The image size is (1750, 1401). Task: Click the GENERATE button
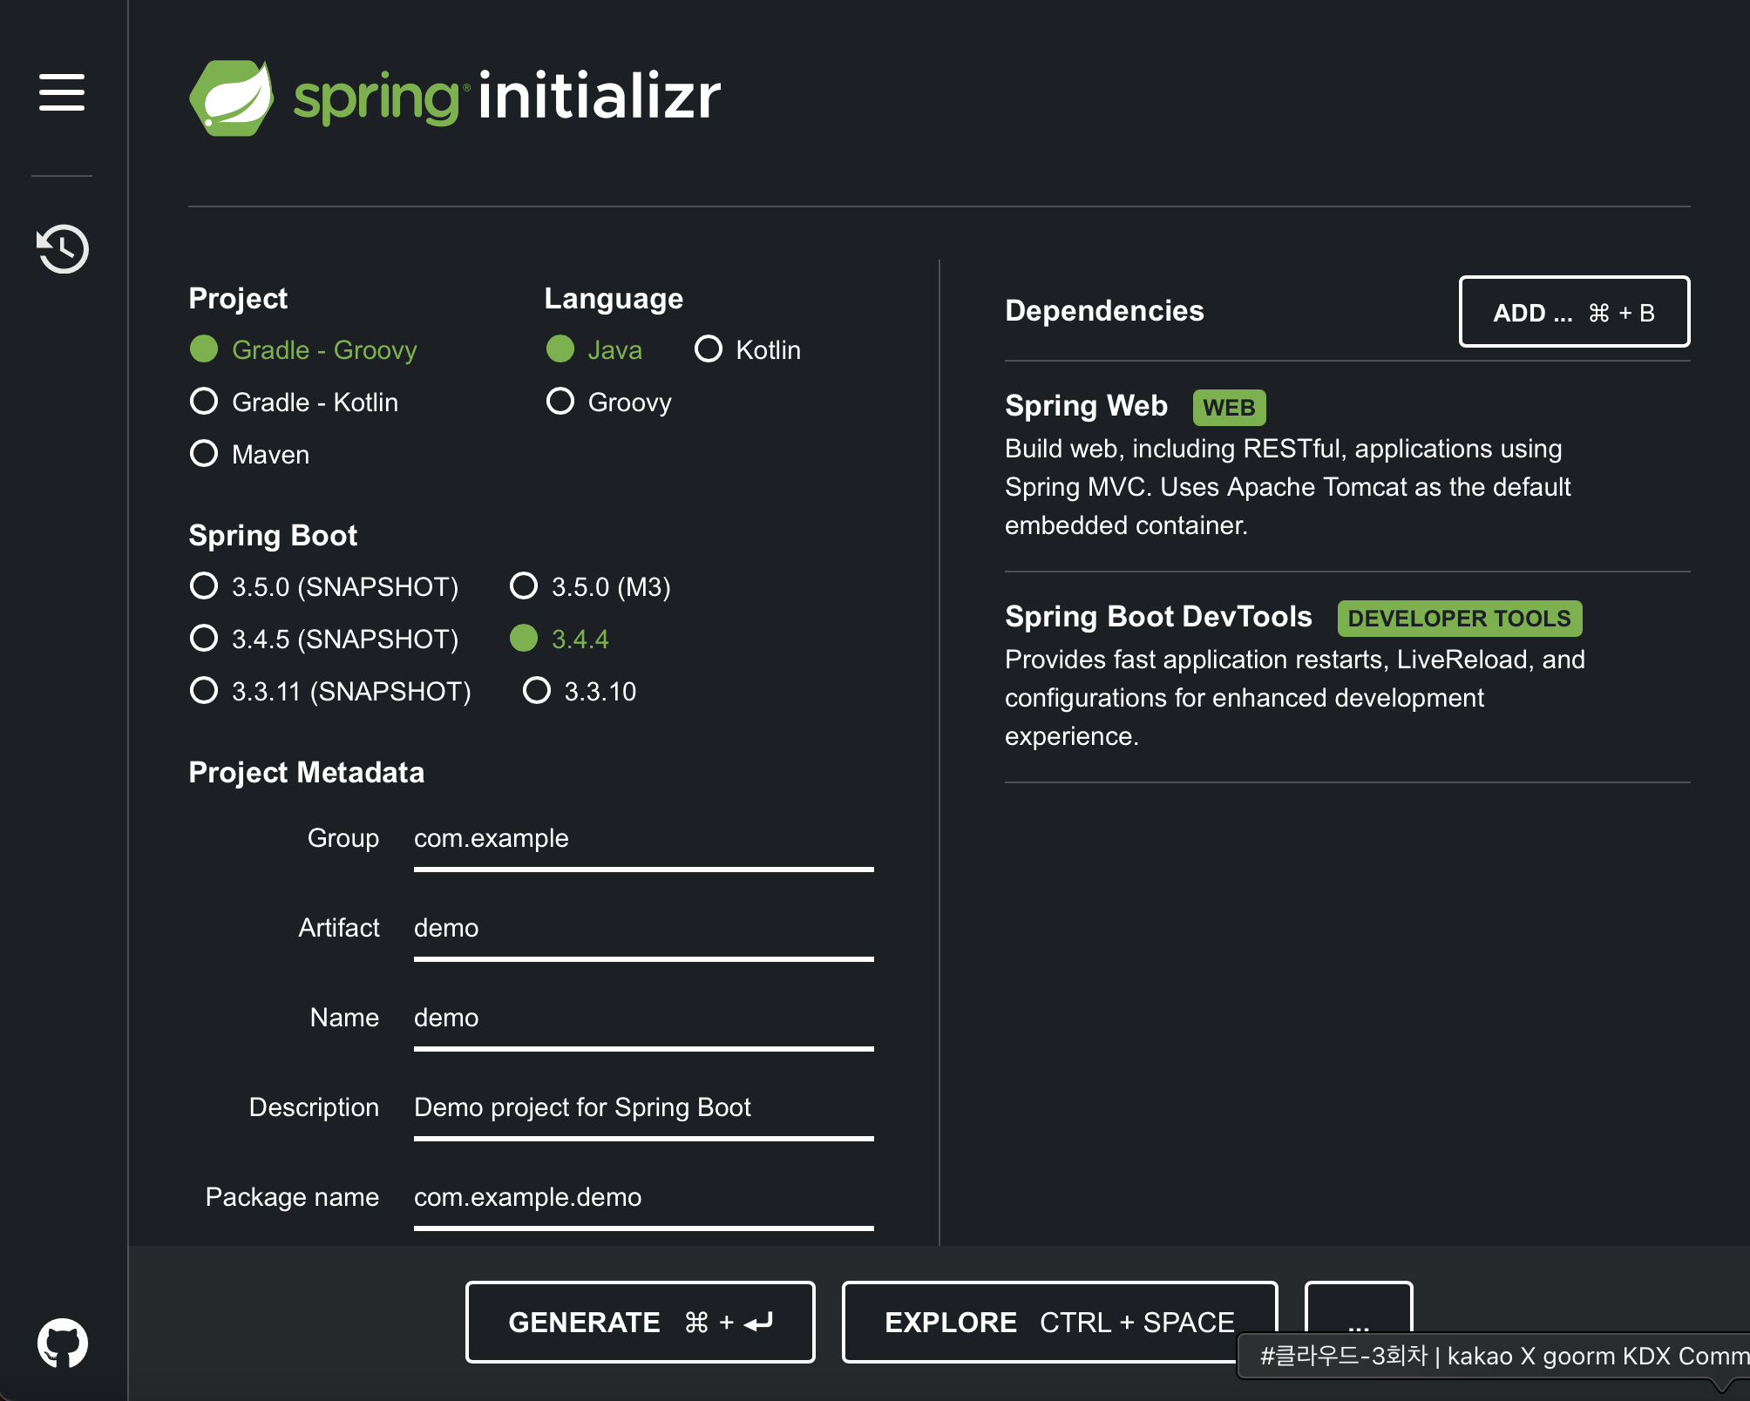point(641,1322)
